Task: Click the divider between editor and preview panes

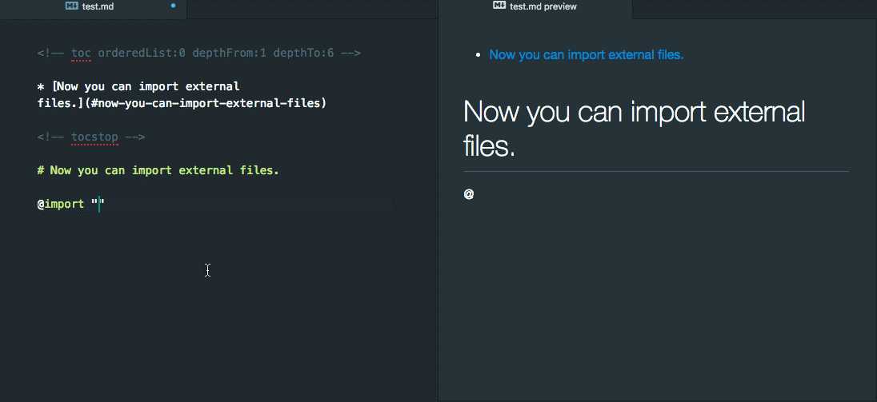Action: (438, 209)
